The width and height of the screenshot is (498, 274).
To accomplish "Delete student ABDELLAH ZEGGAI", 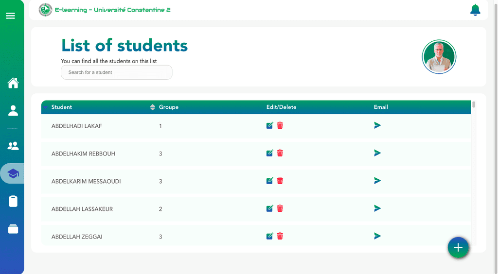I will click(280, 236).
